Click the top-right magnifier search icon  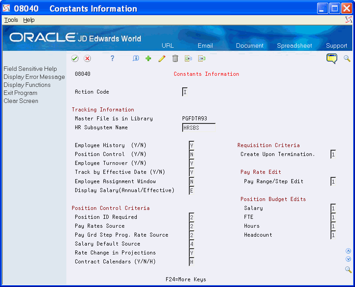347,59
